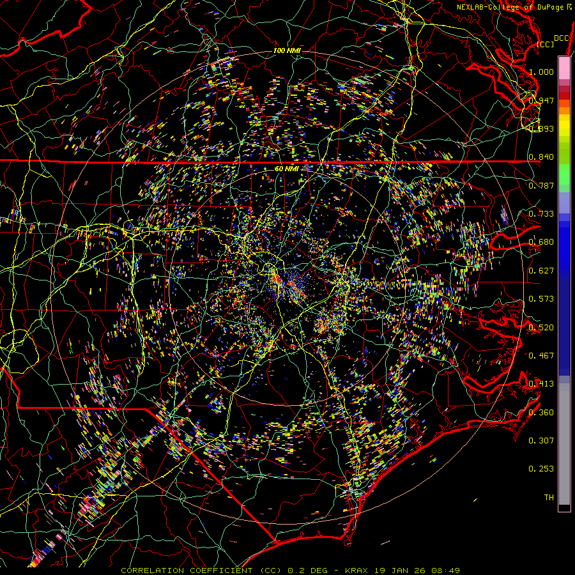Select the 0.680 scale value
The width and height of the screenshot is (575, 575).
tap(541, 242)
